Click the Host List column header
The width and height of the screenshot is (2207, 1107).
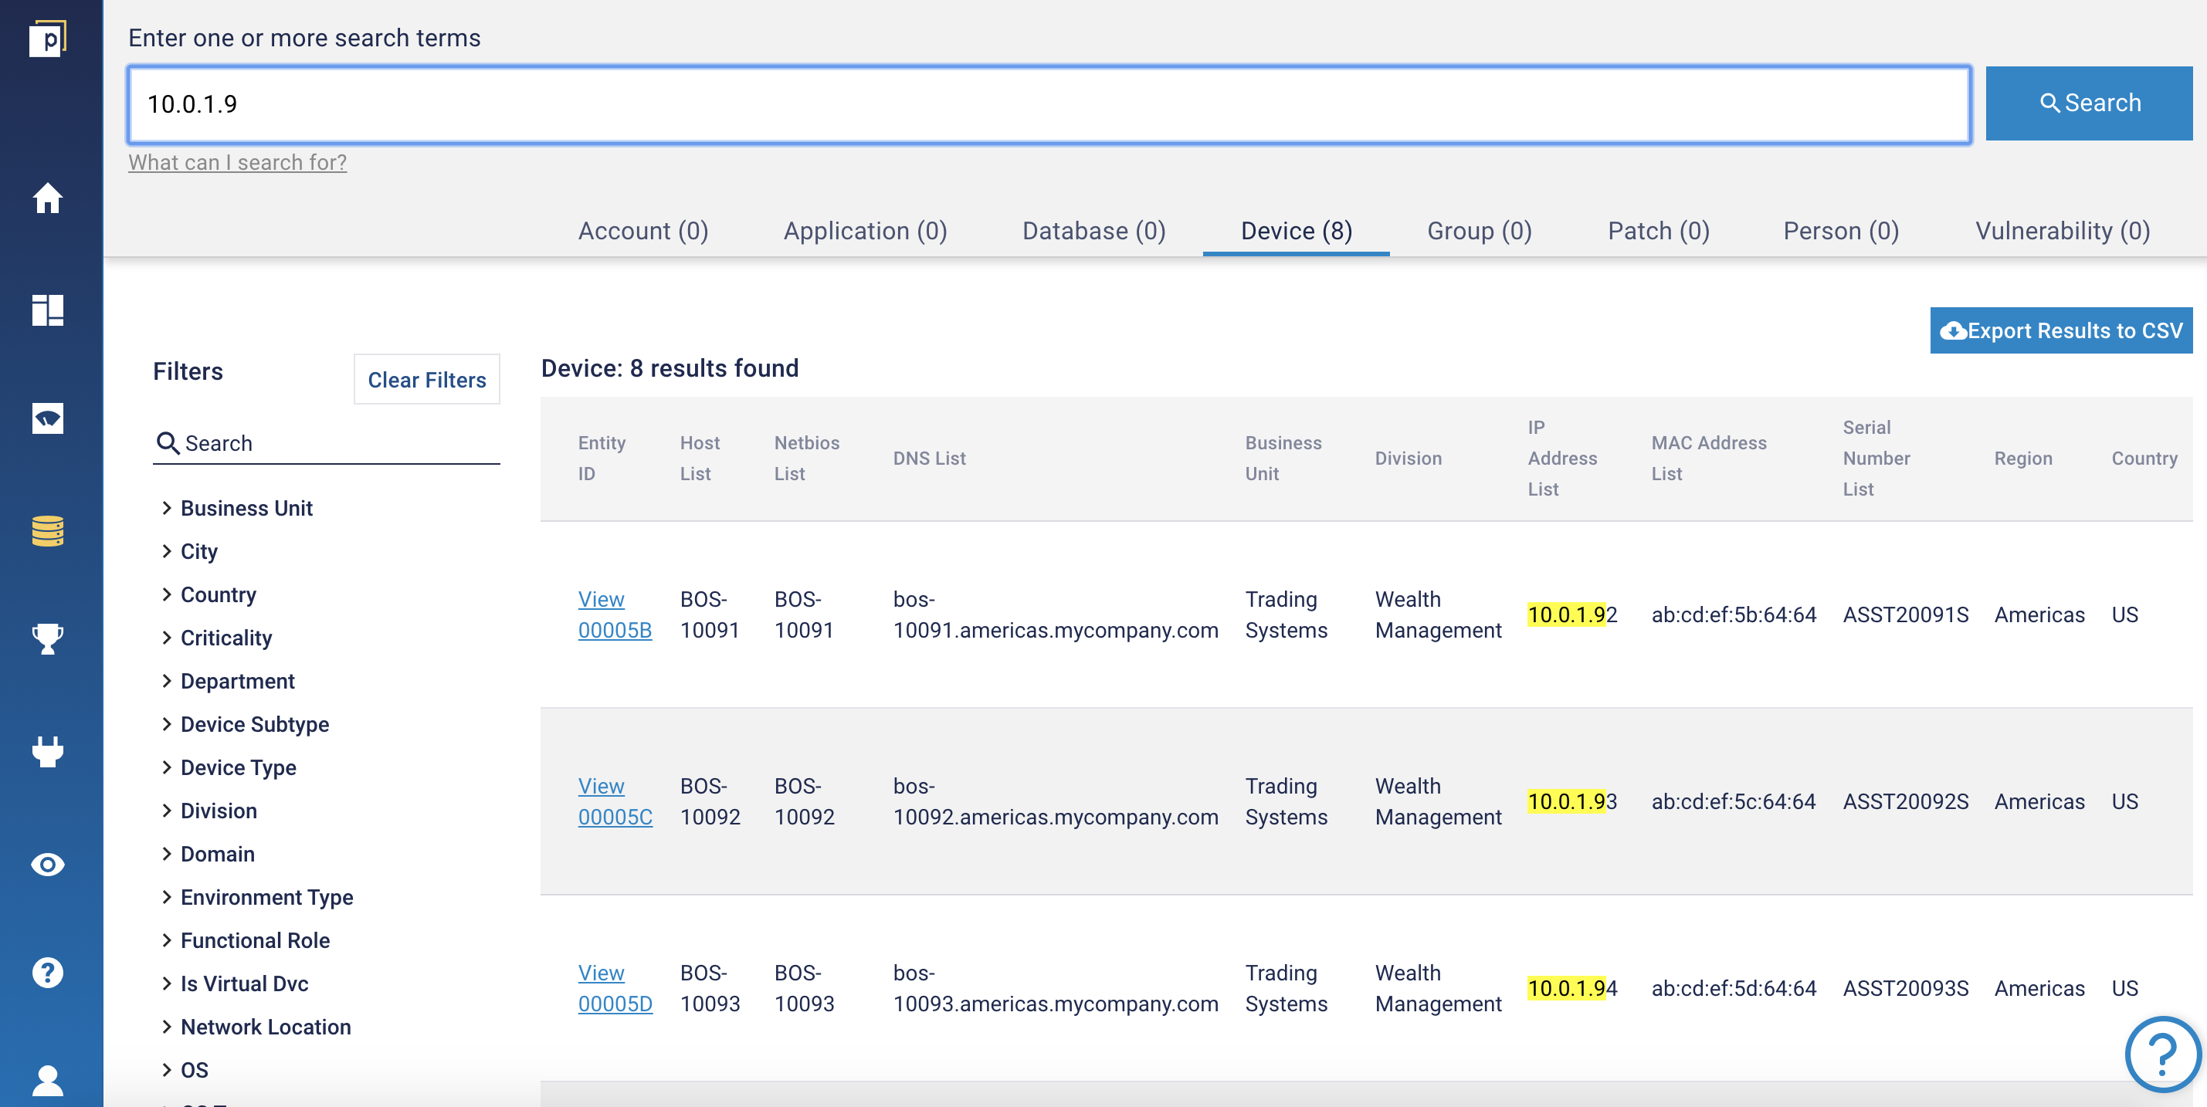(x=700, y=458)
